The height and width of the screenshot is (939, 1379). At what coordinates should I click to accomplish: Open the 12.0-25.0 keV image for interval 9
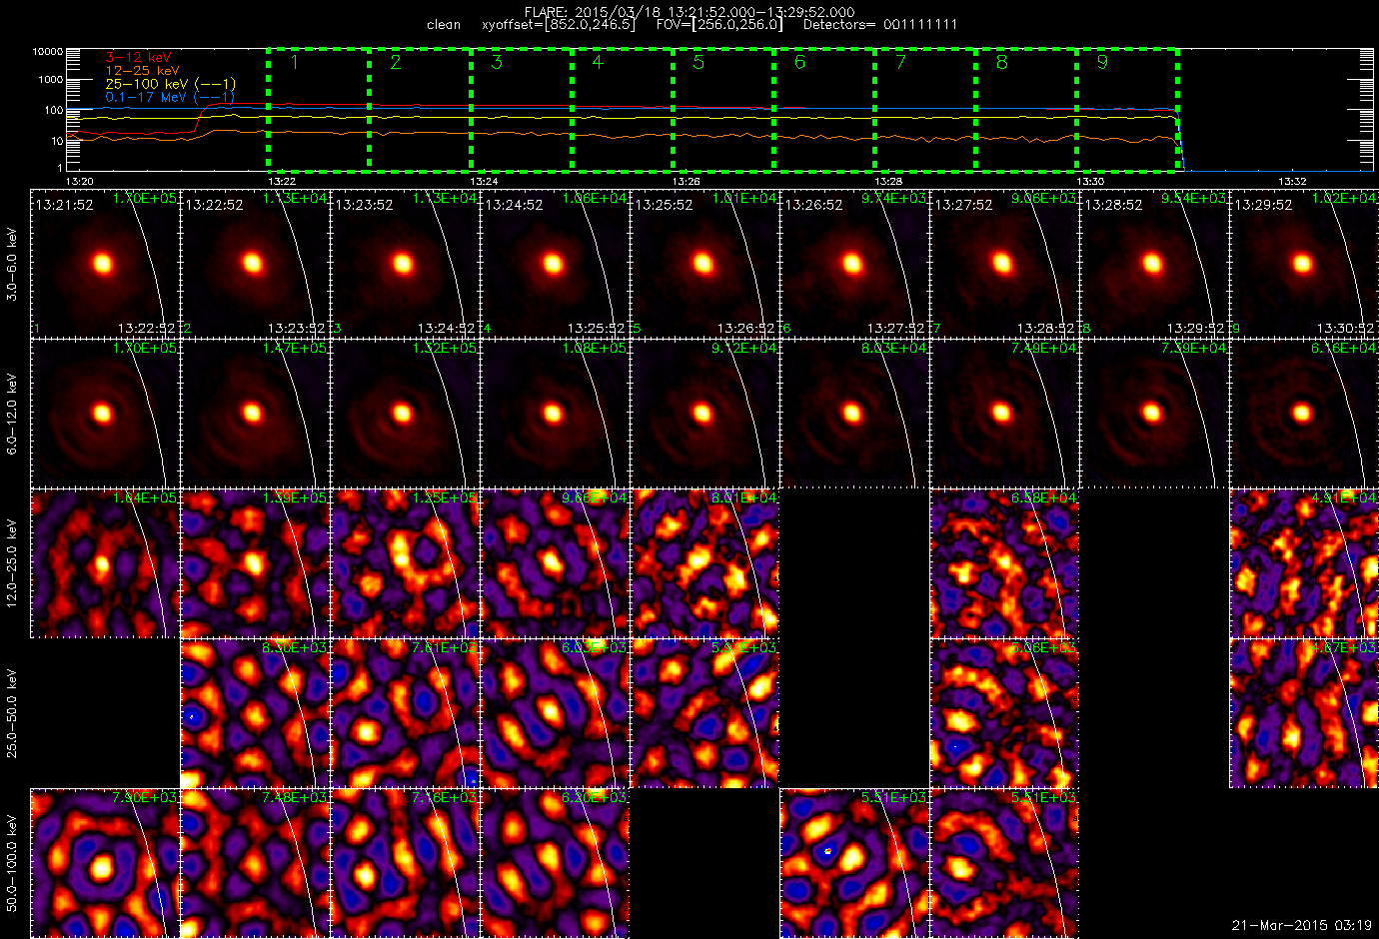pyautogui.click(x=1304, y=563)
